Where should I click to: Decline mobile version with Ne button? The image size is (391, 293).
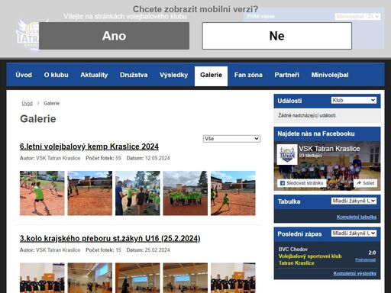(276, 36)
